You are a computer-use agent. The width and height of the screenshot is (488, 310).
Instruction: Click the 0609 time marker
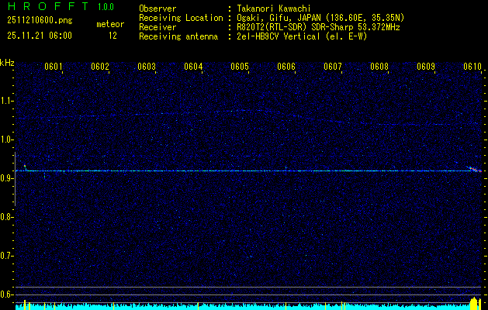(425, 67)
